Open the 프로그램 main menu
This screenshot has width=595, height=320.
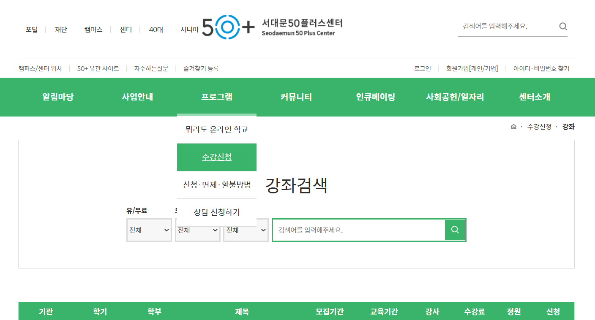[216, 97]
